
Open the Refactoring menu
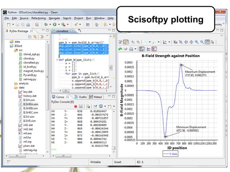click(39, 18)
